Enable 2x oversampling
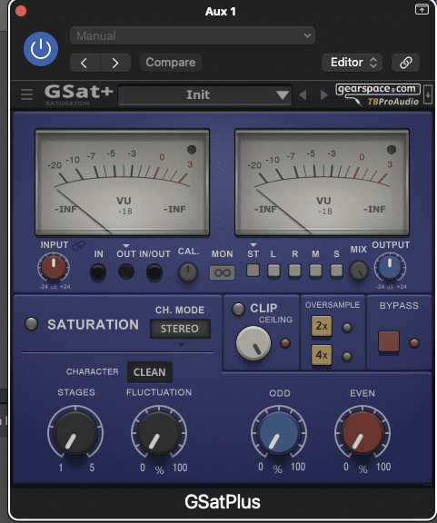437x523 pixels. [x=322, y=326]
